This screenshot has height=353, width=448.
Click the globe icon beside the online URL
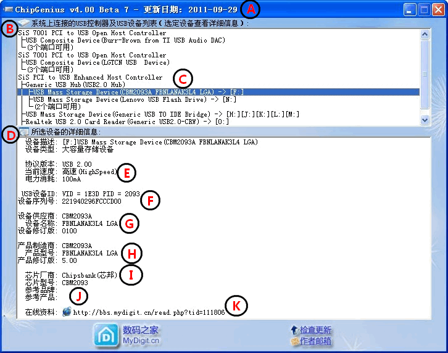[67, 312]
